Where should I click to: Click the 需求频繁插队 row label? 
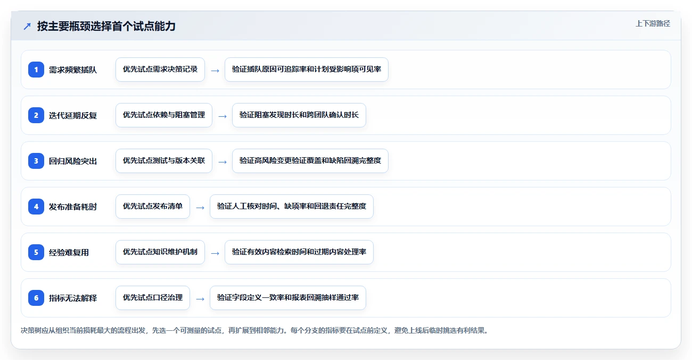click(73, 70)
